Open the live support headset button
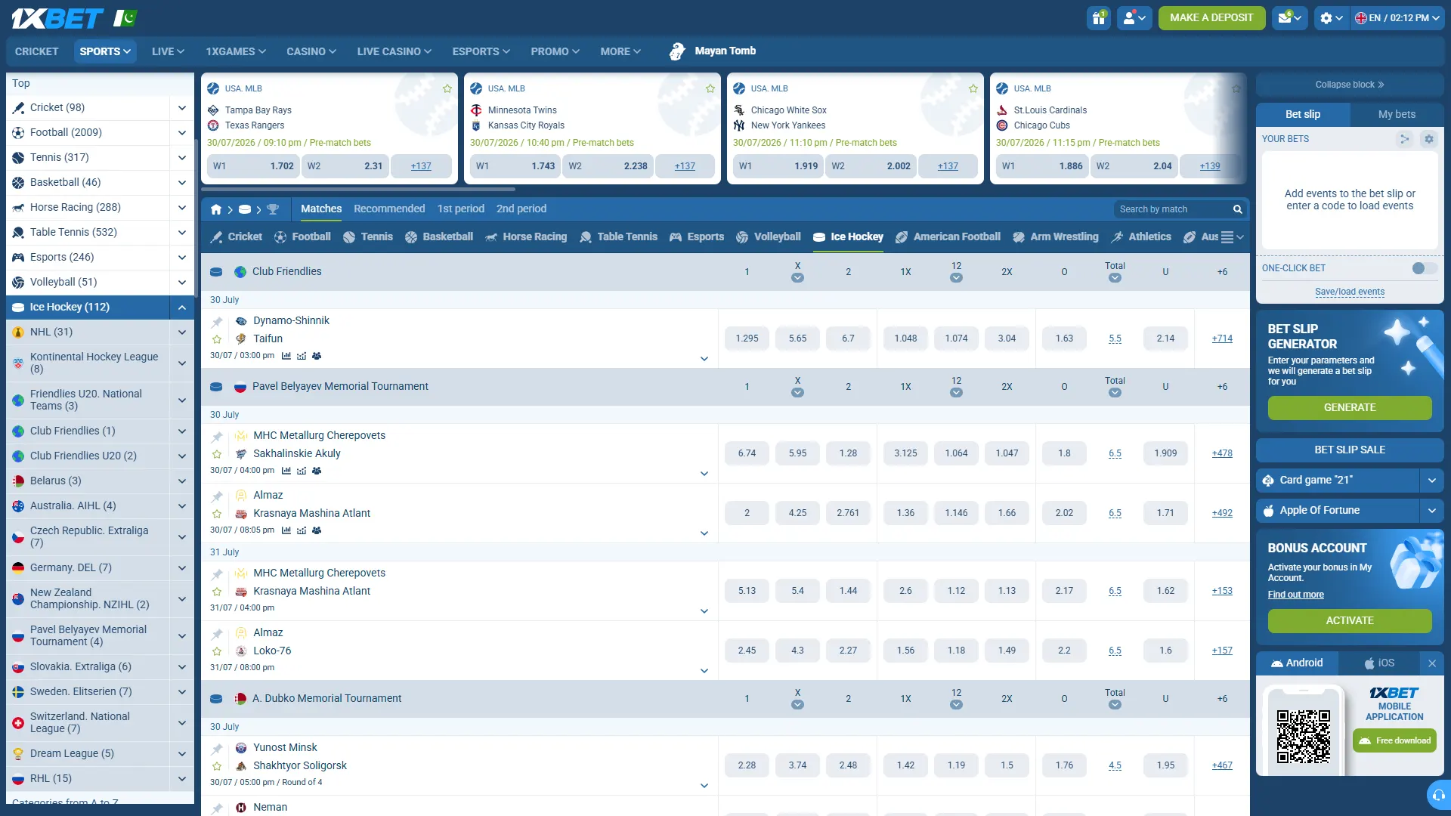1451x816 pixels. click(1439, 795)
